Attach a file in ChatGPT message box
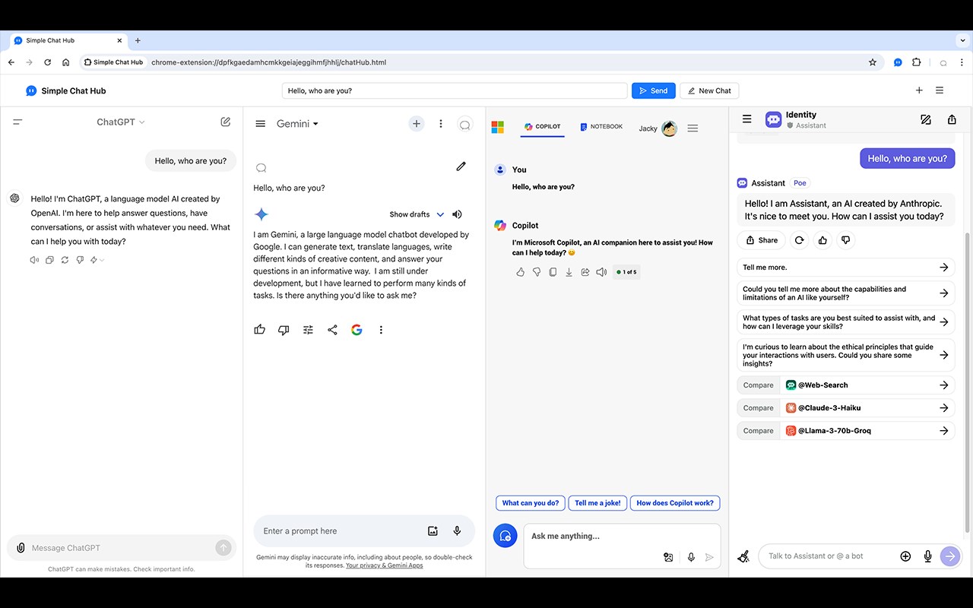The image size is (973, 608). [x=21, y=547]
